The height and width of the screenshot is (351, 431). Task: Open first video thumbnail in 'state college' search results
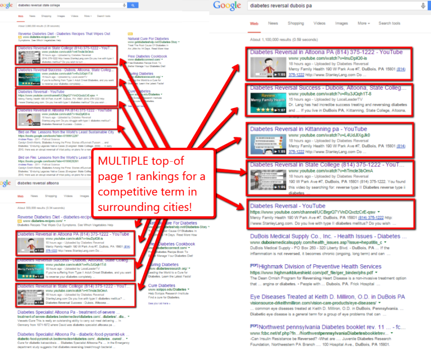tap(29, 57)
